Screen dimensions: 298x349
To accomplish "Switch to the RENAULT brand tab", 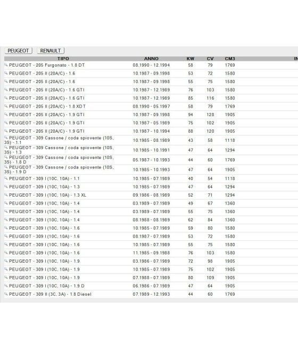I will coord(51,51).
